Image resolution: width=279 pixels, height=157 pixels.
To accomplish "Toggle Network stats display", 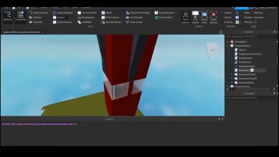I will pyautogui.click(x=258, y=13).
